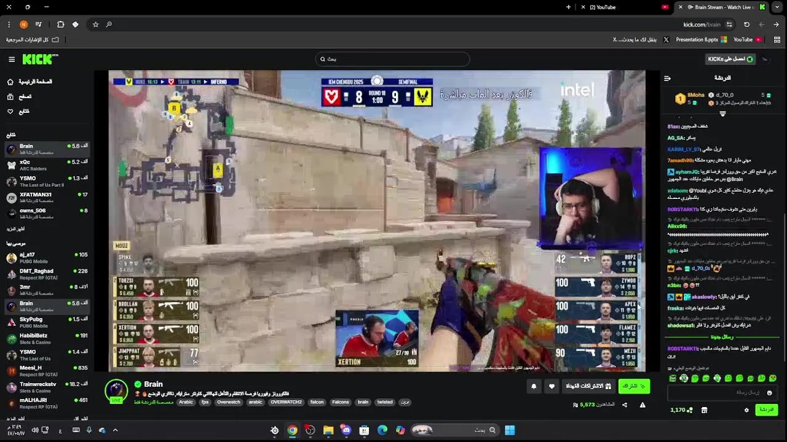Open Following in Kick sidebar
The image size is (787, 442).
point(17,111)
